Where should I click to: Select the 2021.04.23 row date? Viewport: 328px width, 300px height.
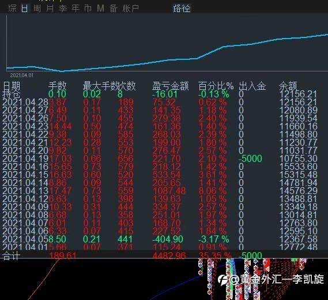click(x=25, y=127)
